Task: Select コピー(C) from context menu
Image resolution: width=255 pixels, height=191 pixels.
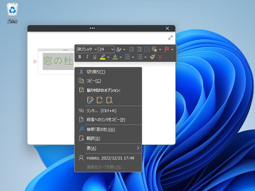Action: pyautogui.click(x=108, y=81)
